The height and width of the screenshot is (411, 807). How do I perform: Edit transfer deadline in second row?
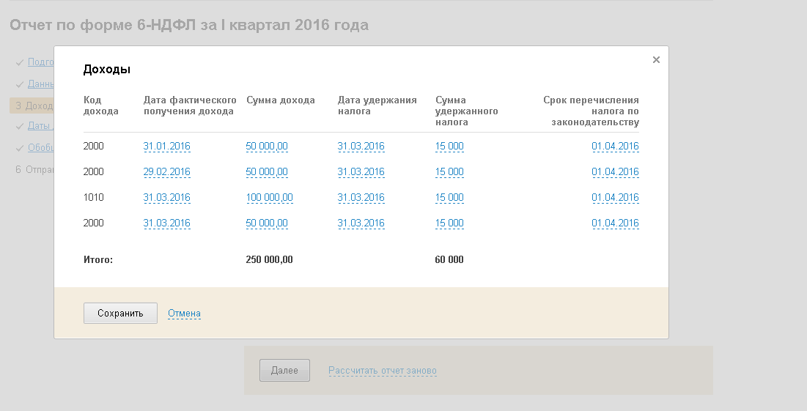[x=615, y=172]
